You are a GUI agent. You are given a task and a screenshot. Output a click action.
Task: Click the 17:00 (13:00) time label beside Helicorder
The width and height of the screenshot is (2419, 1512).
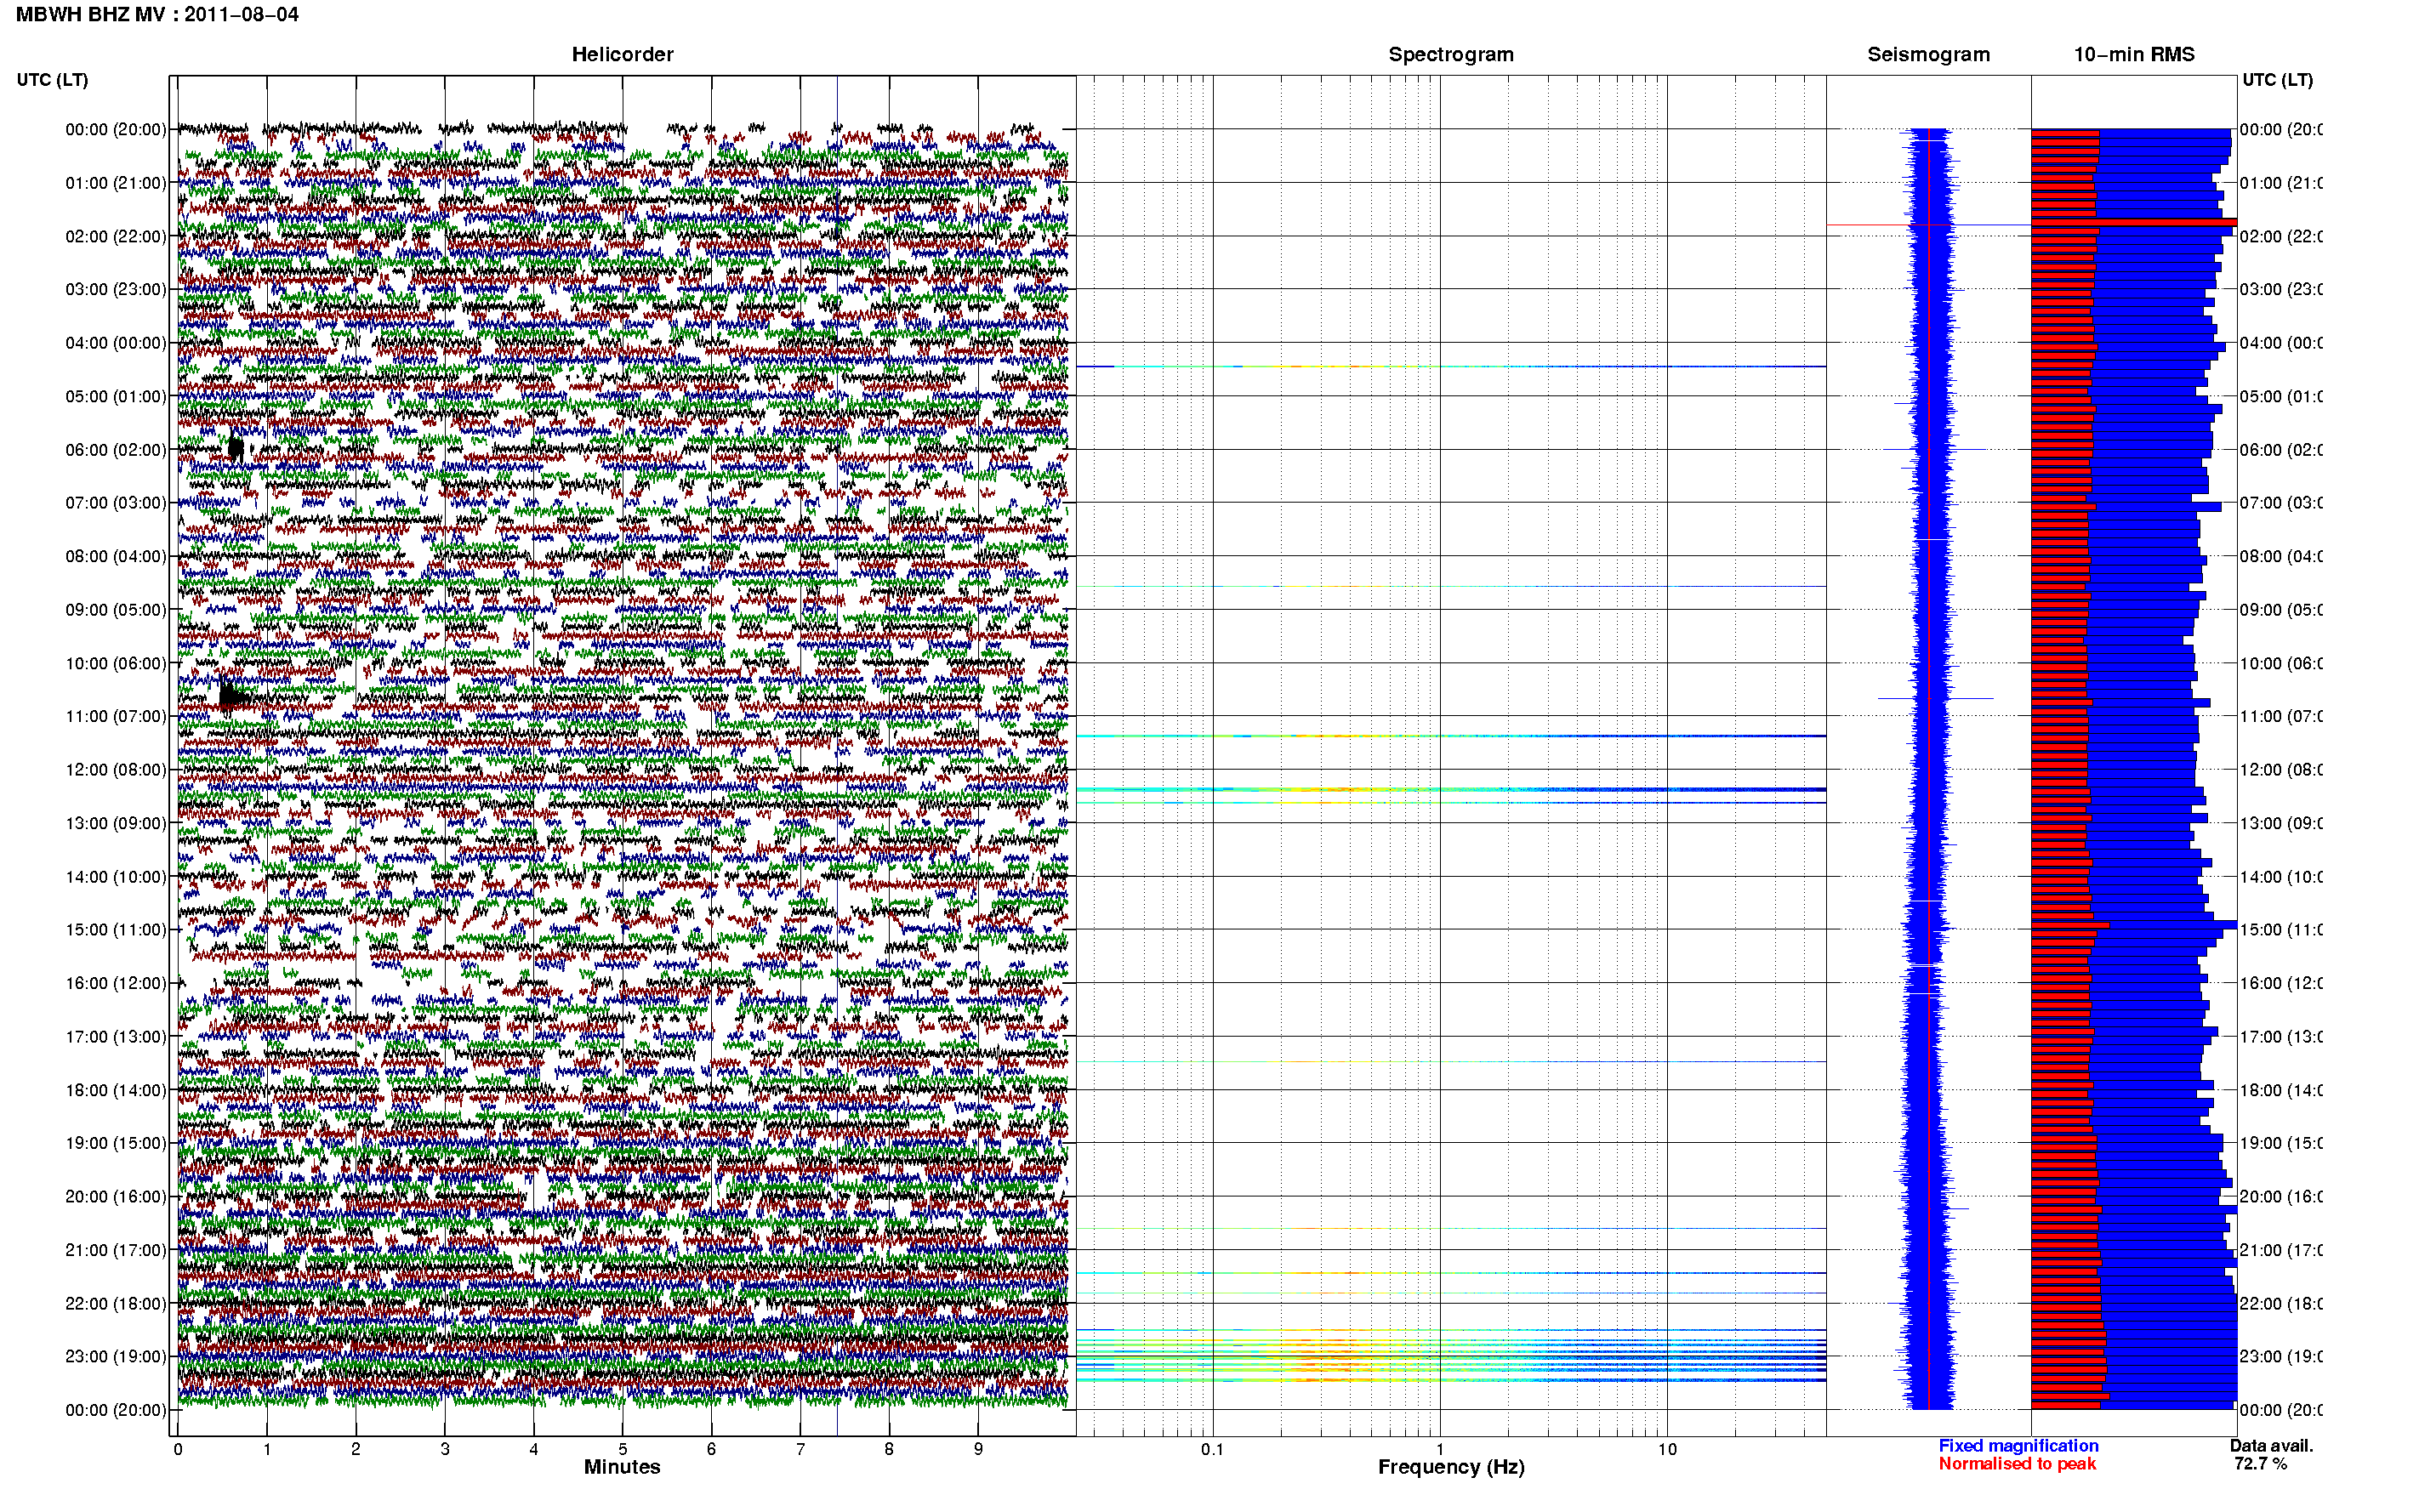point(116,1037)
